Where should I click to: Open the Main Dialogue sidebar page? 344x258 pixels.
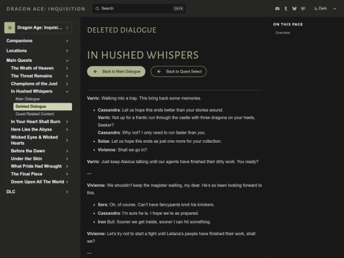tap(27, 99)
